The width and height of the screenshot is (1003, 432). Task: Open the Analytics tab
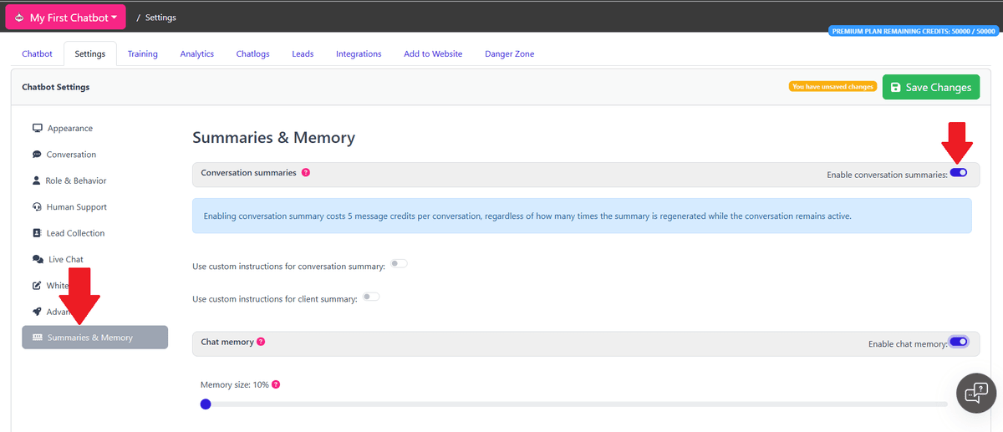pyautogui.click(x=196, y=53)
